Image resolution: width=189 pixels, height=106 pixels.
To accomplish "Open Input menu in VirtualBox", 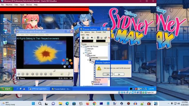I will click(x=22, y=5).
